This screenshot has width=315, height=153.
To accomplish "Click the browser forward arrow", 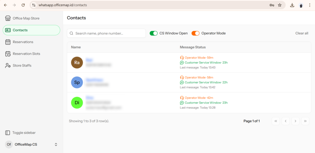I will 14,5.
